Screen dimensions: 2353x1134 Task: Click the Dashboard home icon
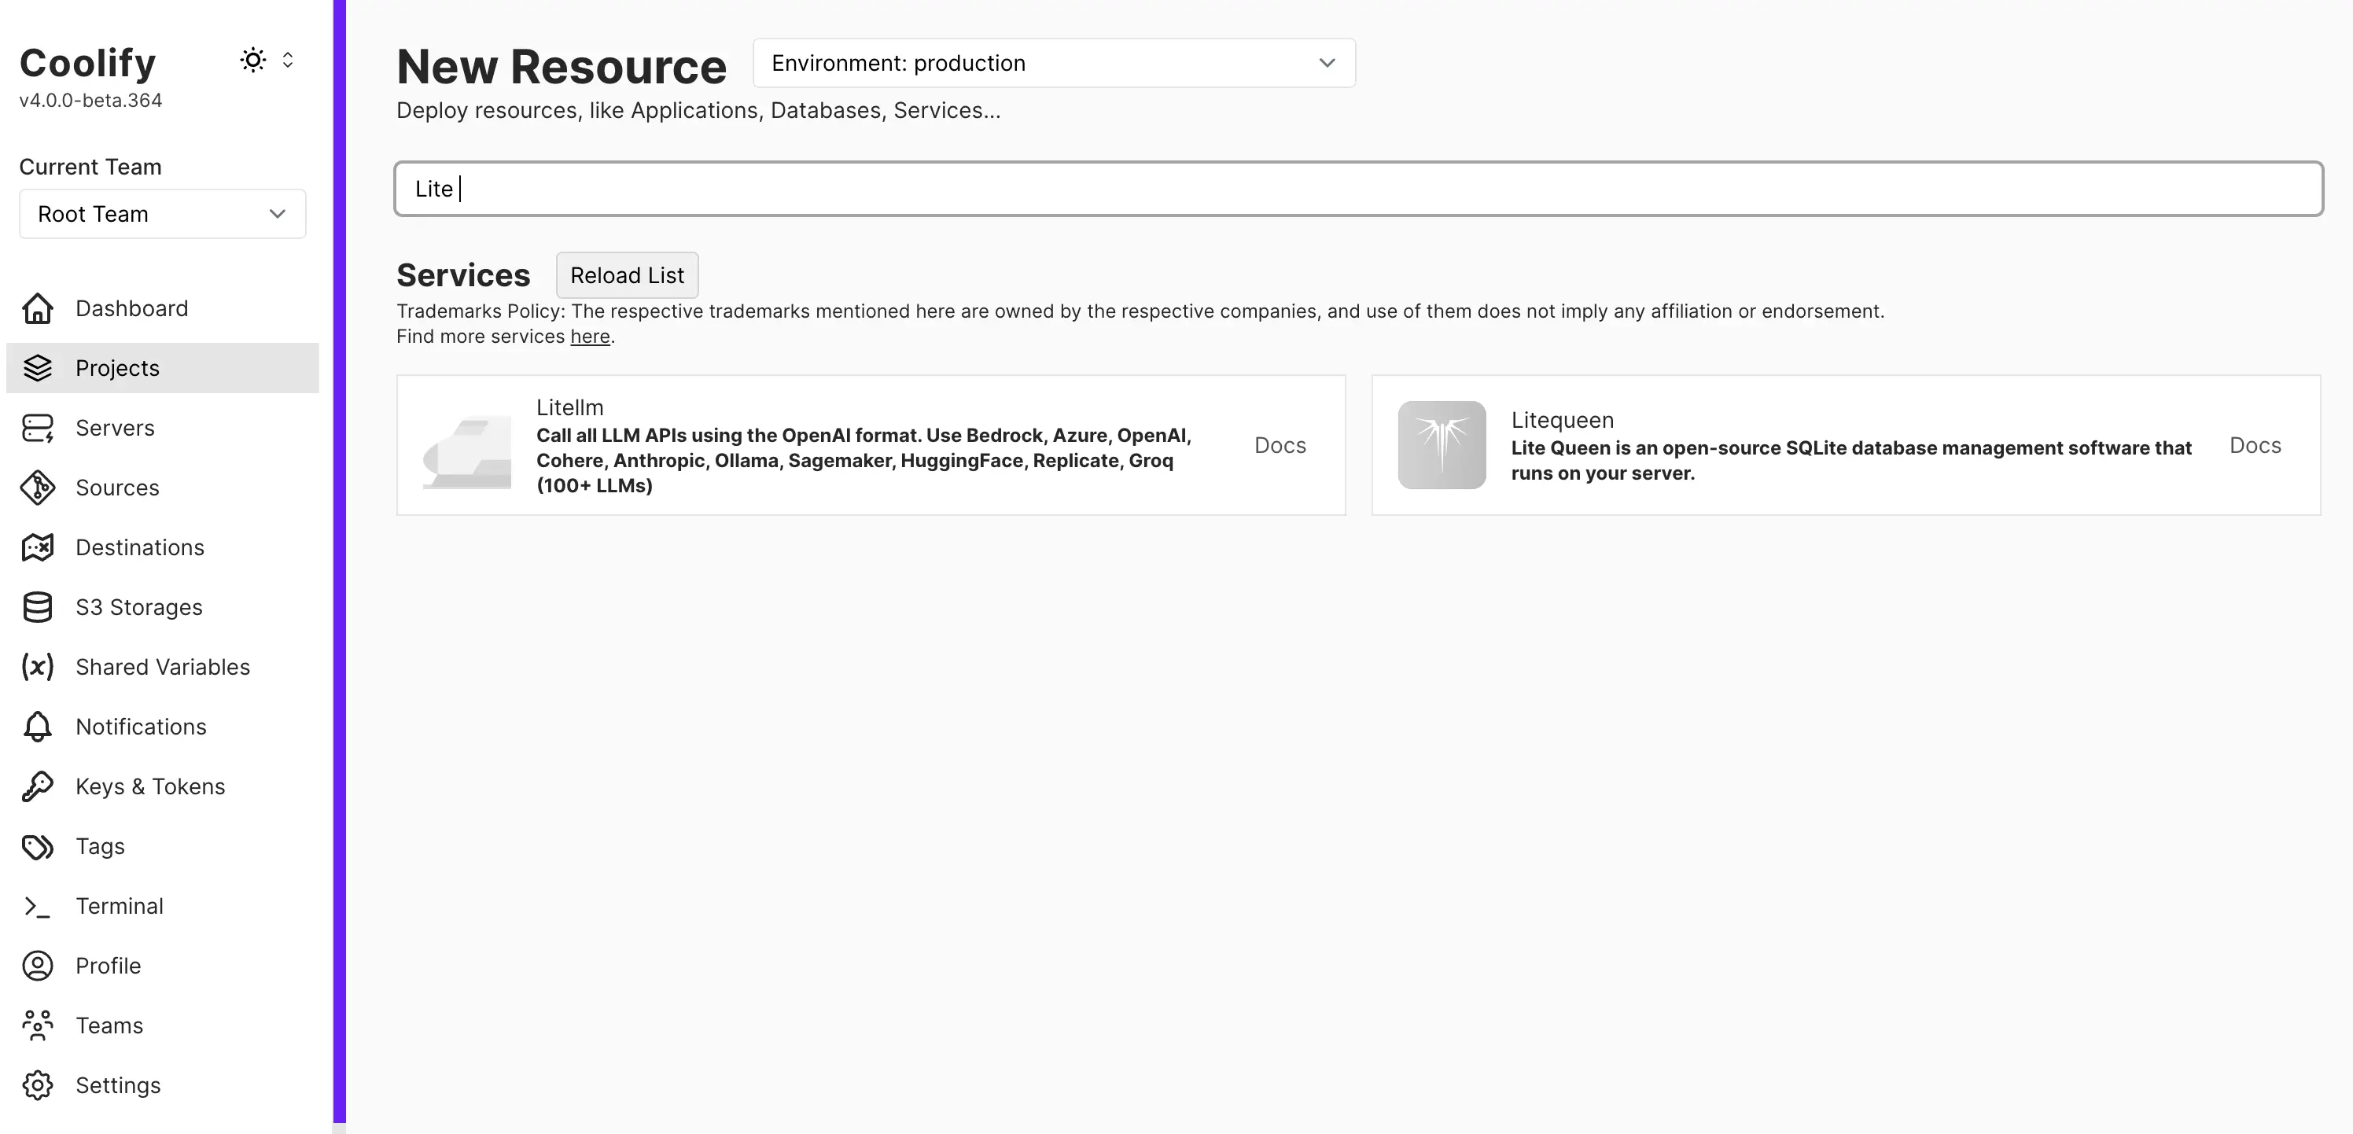click(38, 308)
